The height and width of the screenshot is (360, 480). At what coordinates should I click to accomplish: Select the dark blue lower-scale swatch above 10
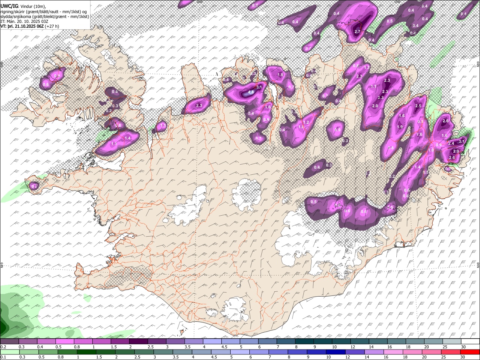click(336, 351)
